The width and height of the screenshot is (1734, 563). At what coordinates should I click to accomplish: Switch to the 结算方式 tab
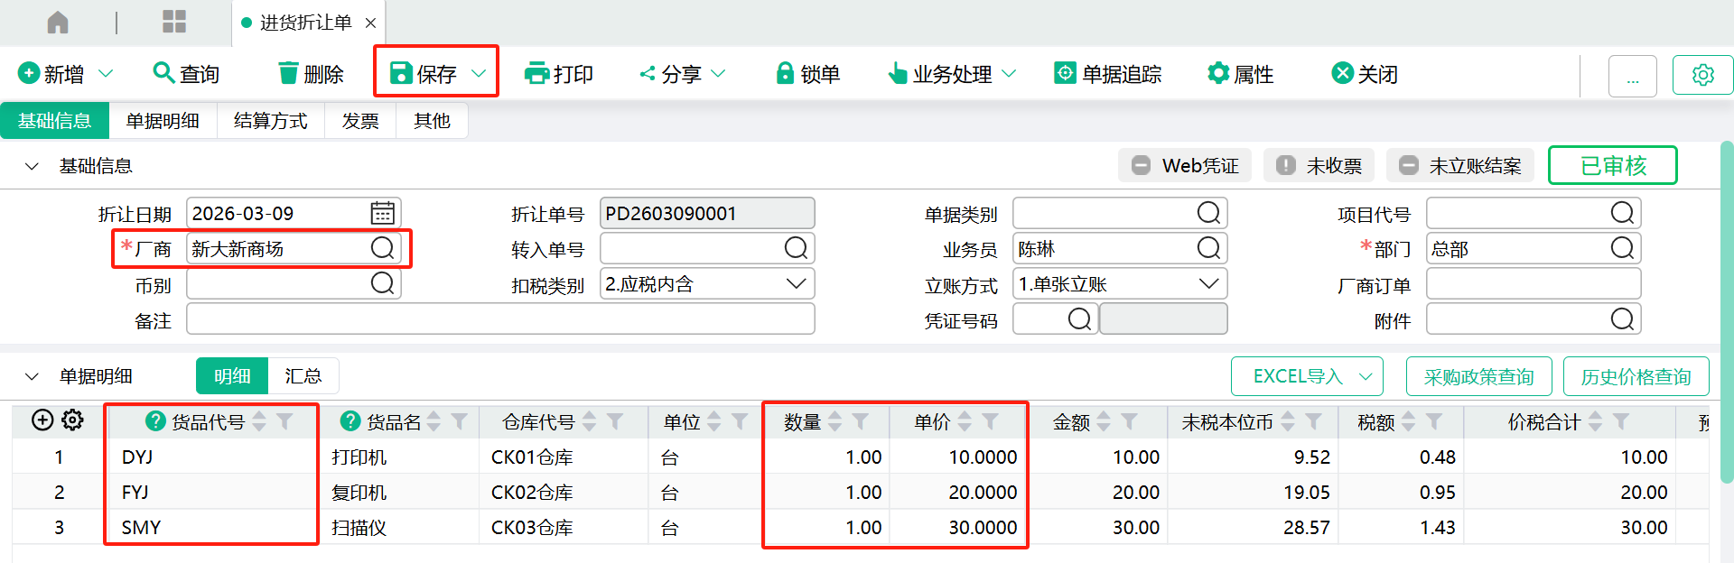(270, 121)
